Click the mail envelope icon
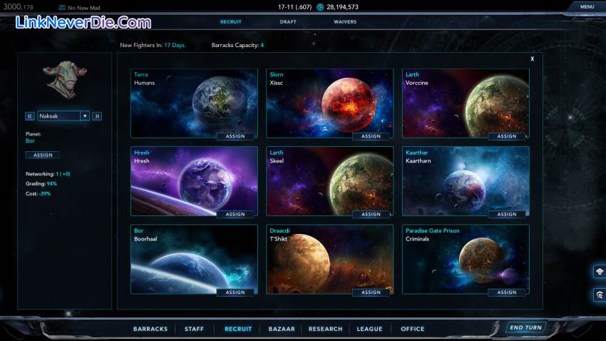This screenshot has height=341, width=606. 61,7
